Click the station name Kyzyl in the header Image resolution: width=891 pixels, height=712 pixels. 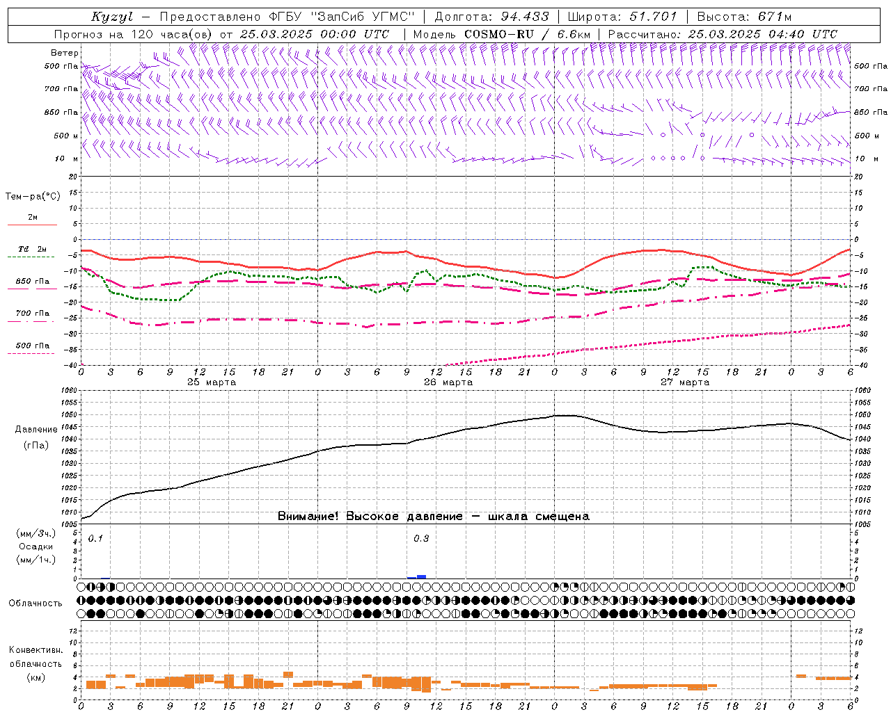point(111,17)
